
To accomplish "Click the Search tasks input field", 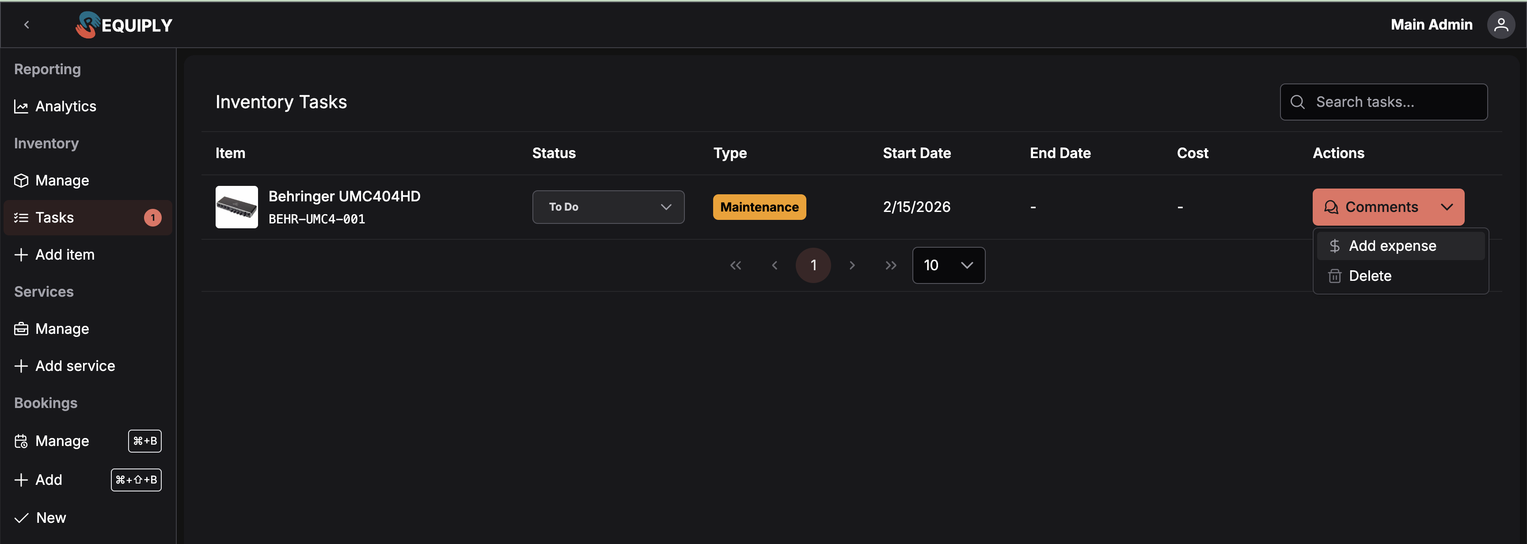I will point(1393,102).
